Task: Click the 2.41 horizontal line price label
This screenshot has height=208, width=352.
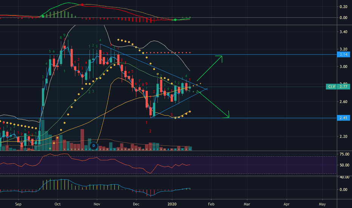Action: click(x=343, y=118)
